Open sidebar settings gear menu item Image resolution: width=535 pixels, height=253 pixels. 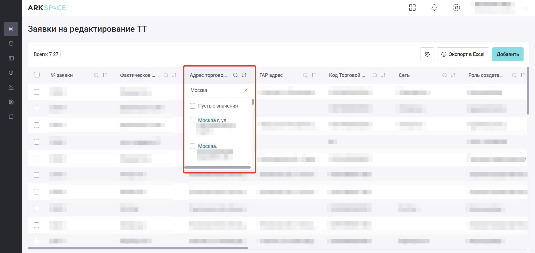point(11,102)
